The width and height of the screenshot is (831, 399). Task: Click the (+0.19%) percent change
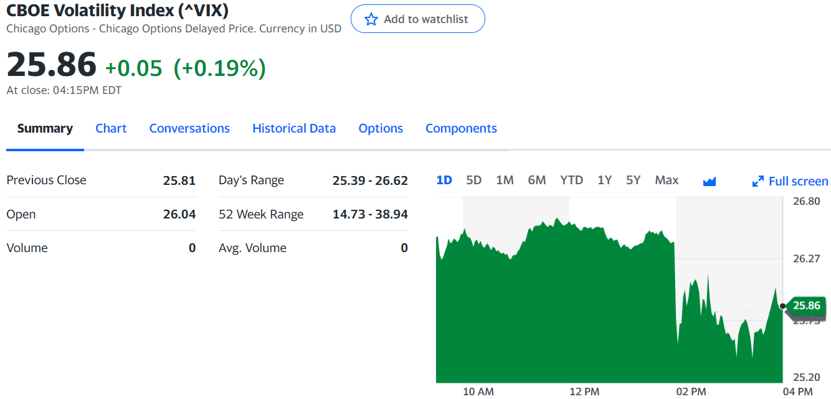[x=220, y=68]
